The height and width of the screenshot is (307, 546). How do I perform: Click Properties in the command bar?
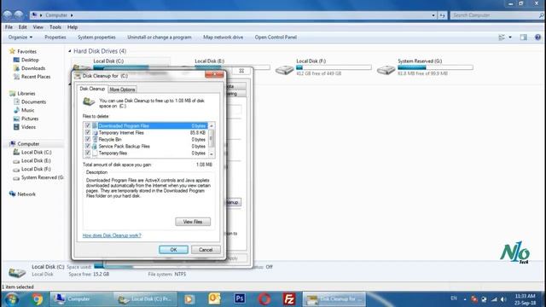55,38
